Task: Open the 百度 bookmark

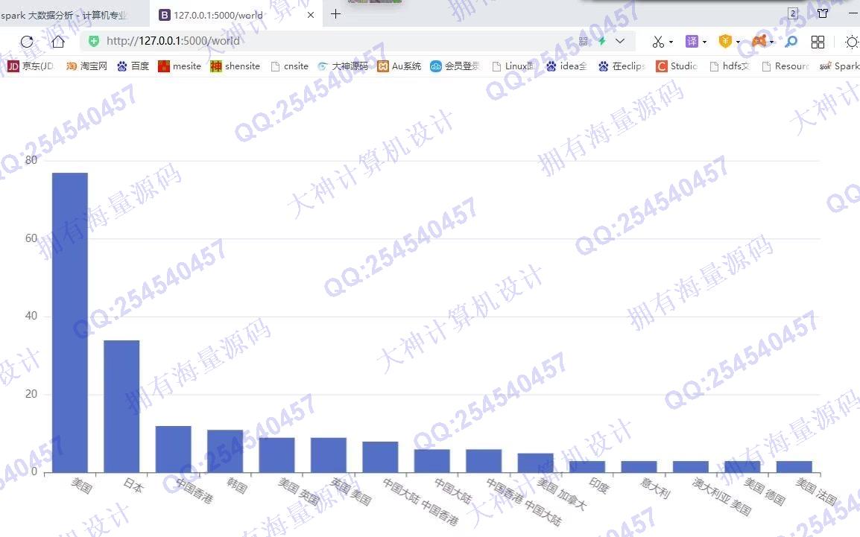Action: click(x=133, y=66)
